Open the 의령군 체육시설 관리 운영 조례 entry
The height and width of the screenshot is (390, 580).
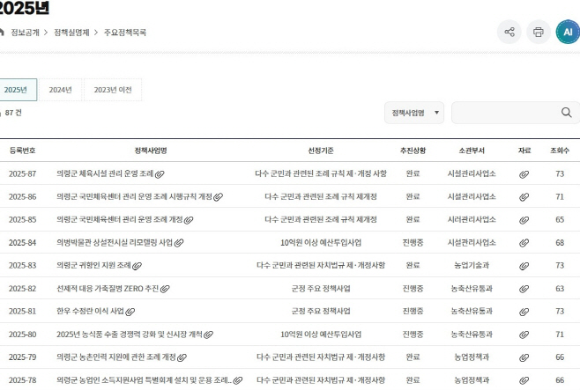(x=105, y=174)
